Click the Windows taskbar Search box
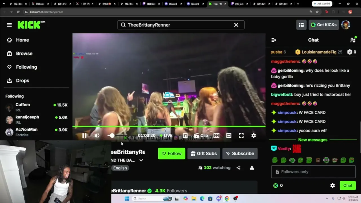This screenshot has width=361, height=203. pos(153,198)
